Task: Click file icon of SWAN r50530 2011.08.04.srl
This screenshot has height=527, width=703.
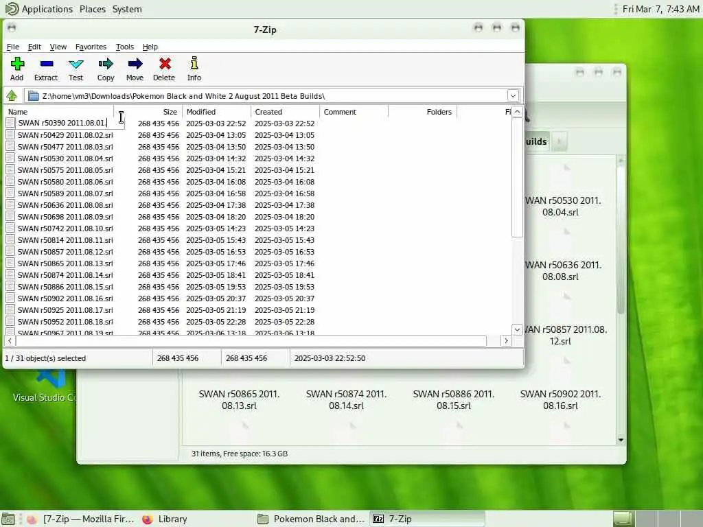Action: tap(10, 158)
